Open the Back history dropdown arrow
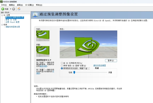Viewport: 153px width, 103px height. coord(10,9)
